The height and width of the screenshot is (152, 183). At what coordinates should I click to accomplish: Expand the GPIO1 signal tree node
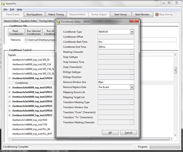click(10, 88)
